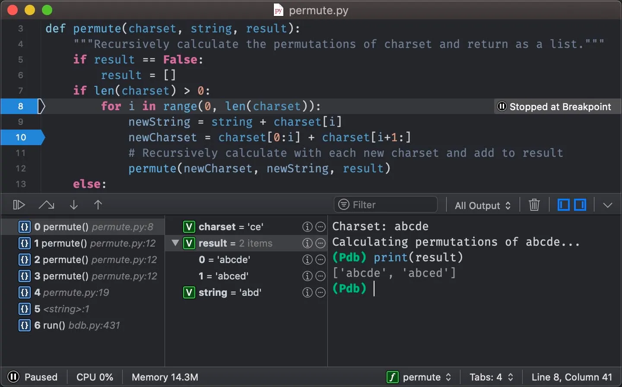Image resolution: width=622 pixels, height=387 pixels.
Task: Collapse the result variable's item list
Action: [175, 243]
